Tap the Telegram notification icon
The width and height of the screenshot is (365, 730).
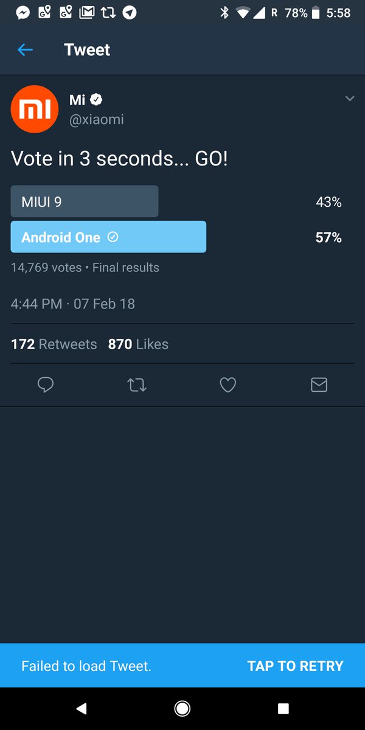130,12
